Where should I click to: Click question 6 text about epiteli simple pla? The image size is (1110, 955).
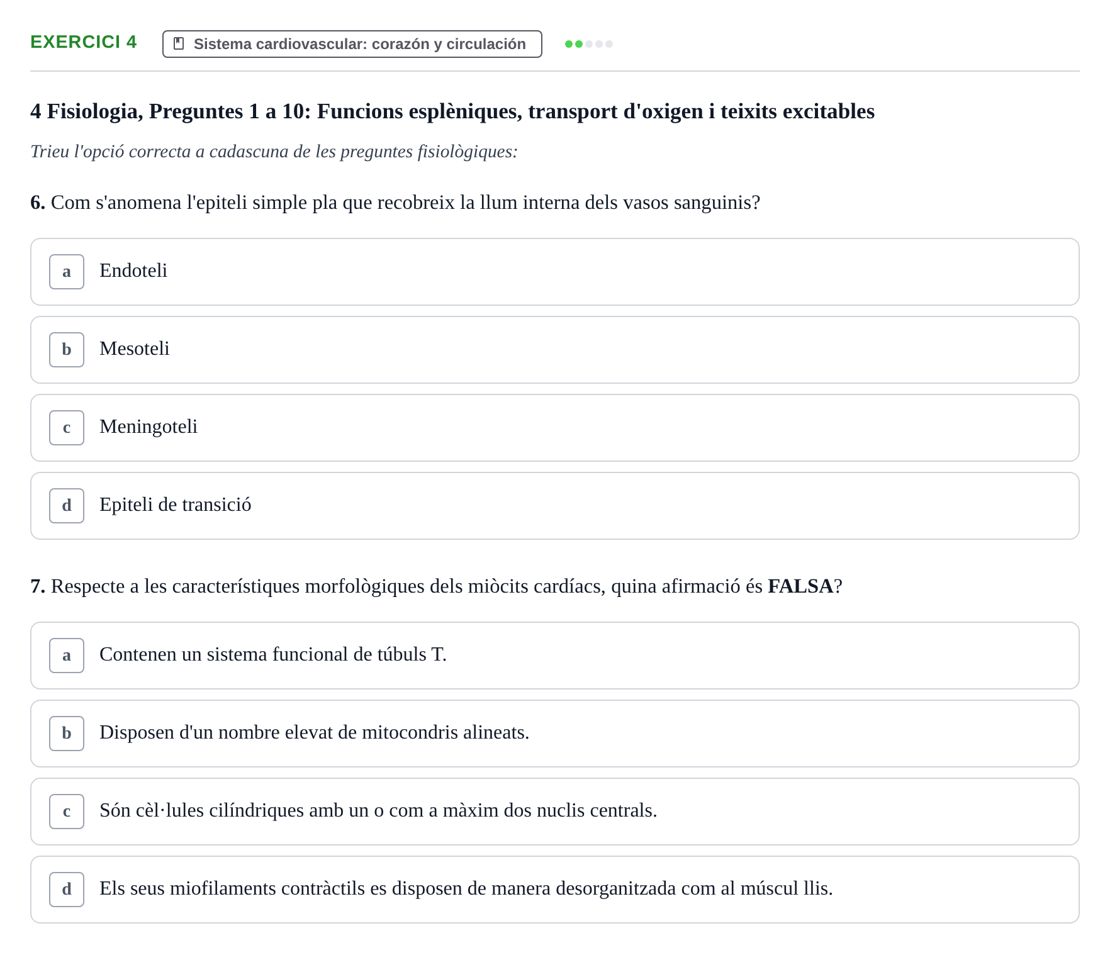click(x=395, y=203)
